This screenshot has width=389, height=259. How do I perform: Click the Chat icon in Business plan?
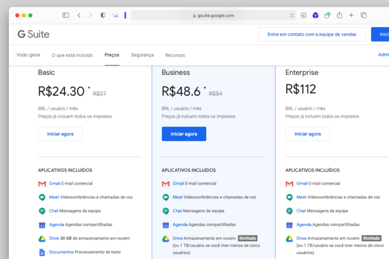166,211
